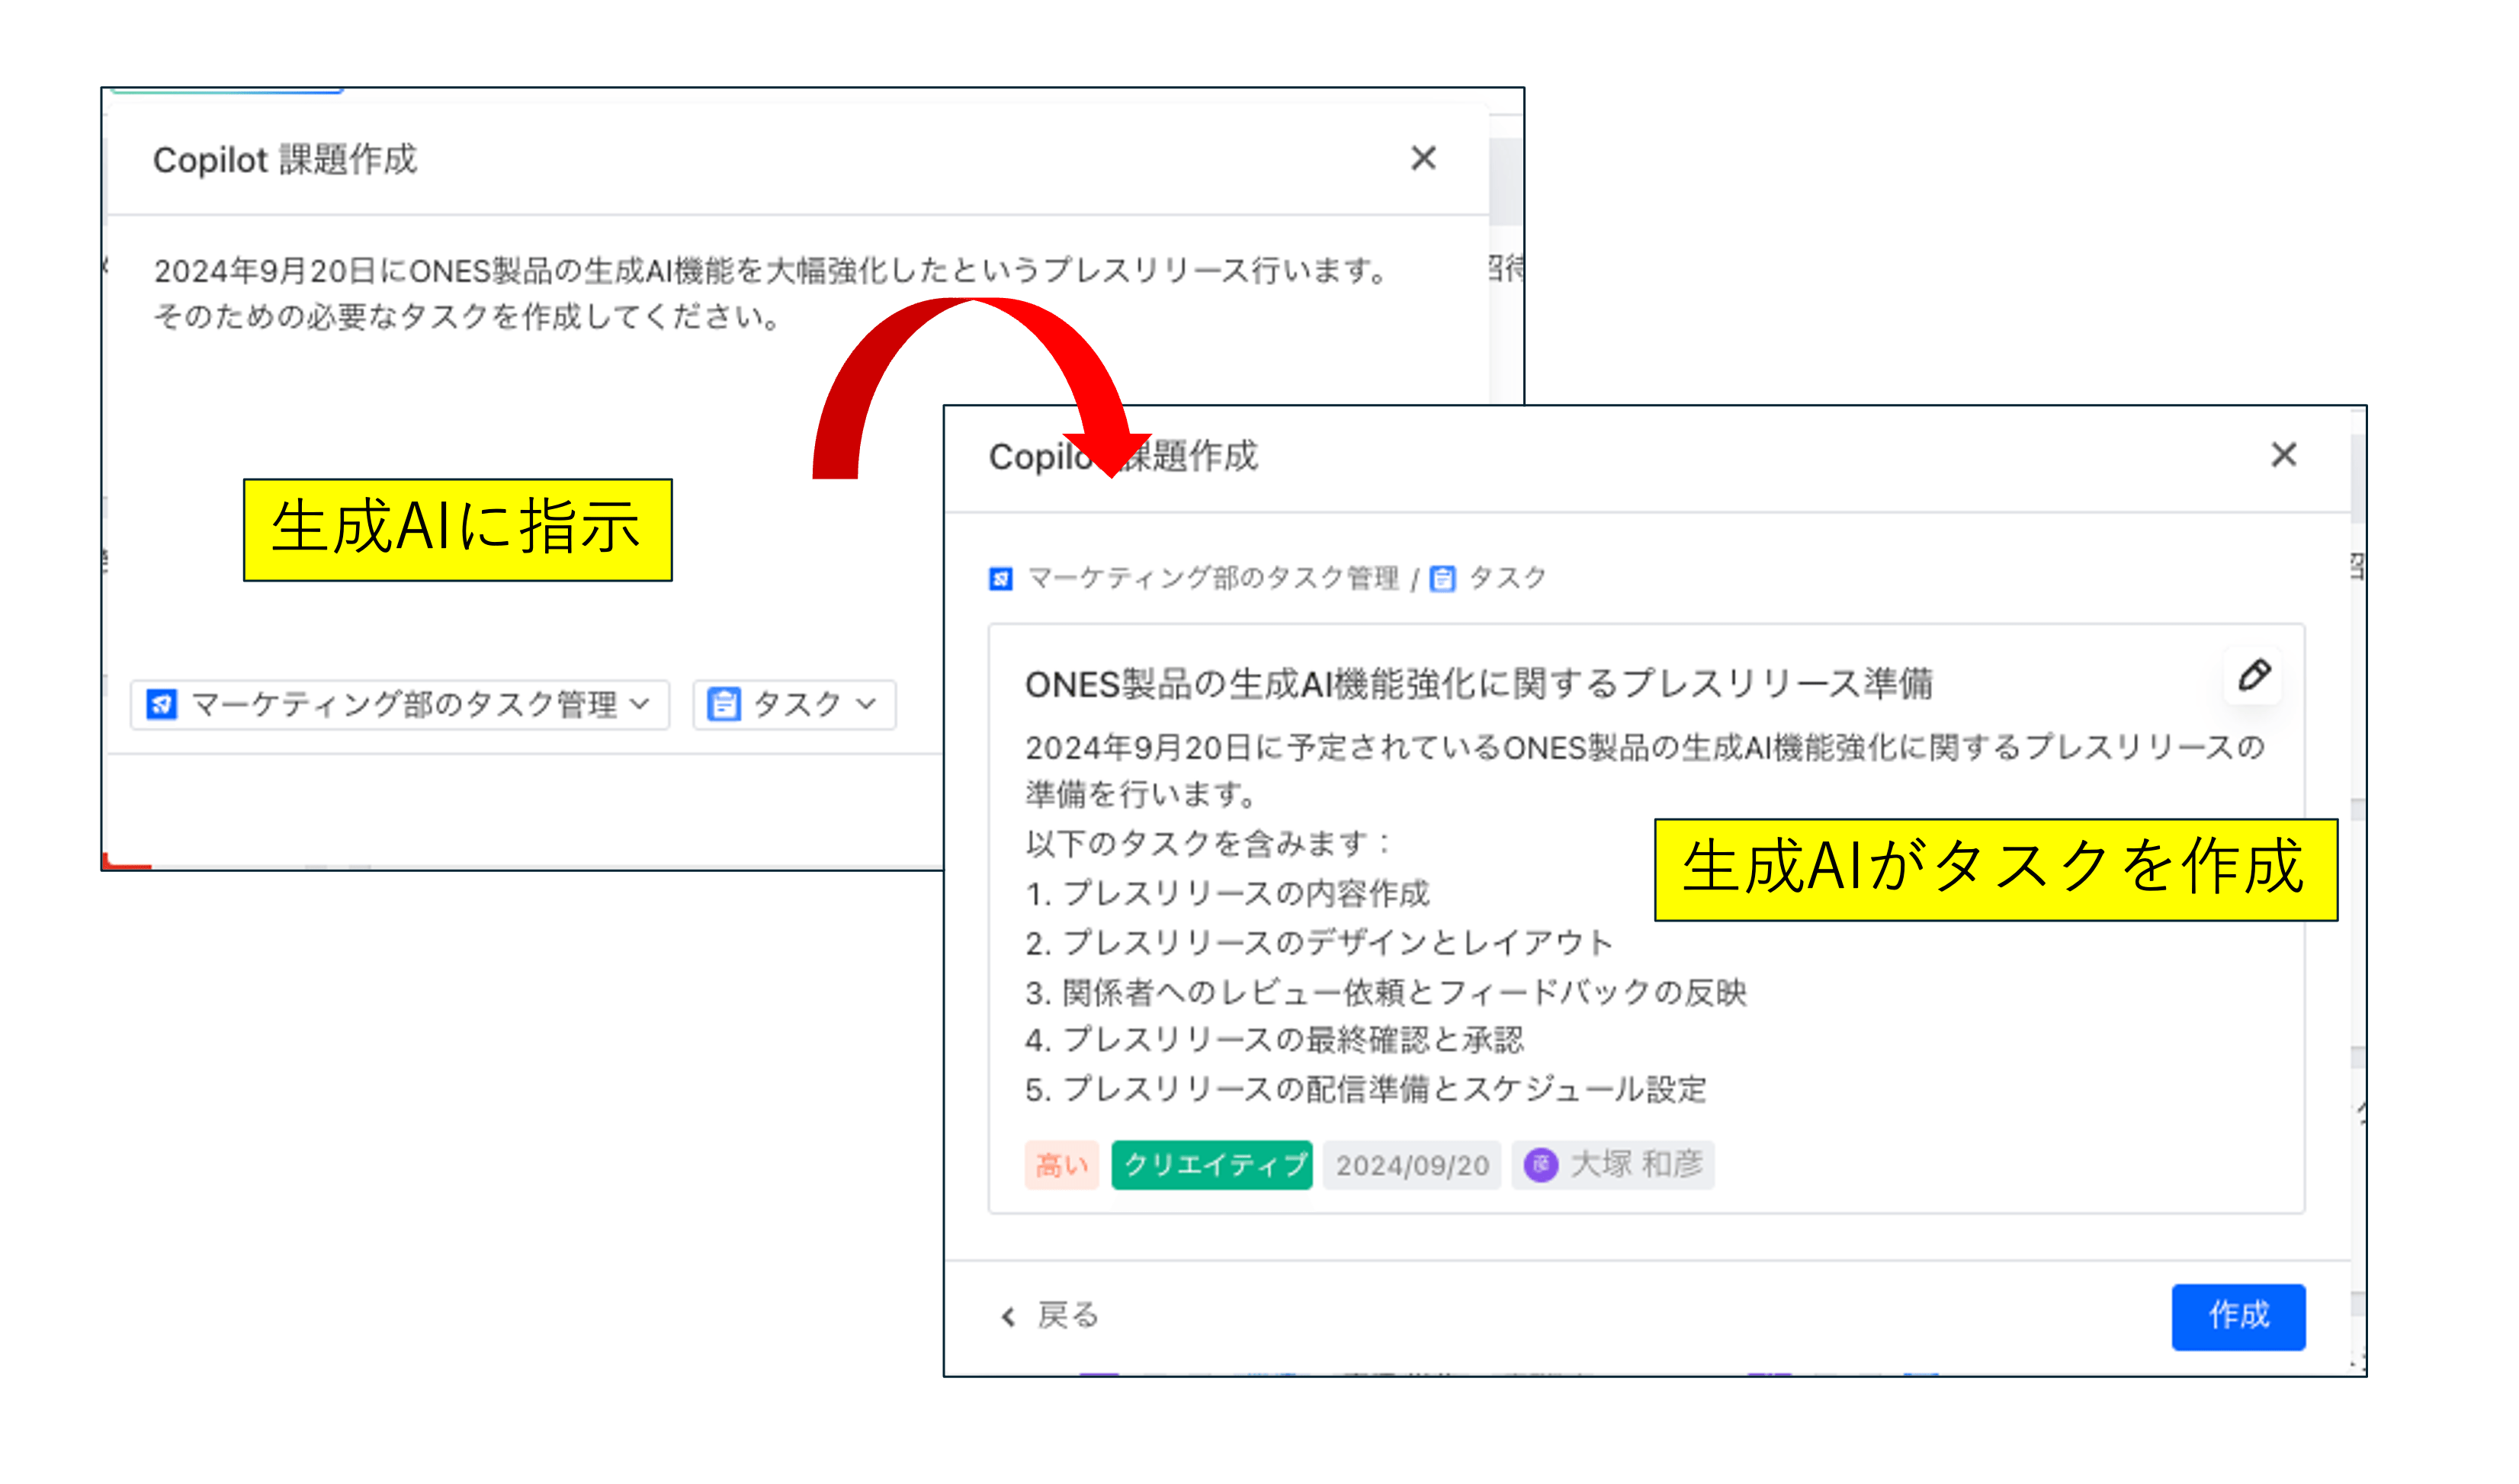This screenshot has height=1484, width=2519.
Task: Select the red 高い priority tag
Action: (x=1062, y=1164)
